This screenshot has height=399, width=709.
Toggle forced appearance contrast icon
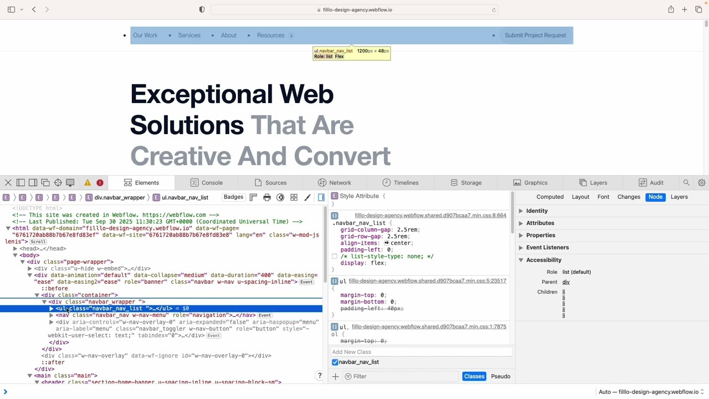pos(280,197)
